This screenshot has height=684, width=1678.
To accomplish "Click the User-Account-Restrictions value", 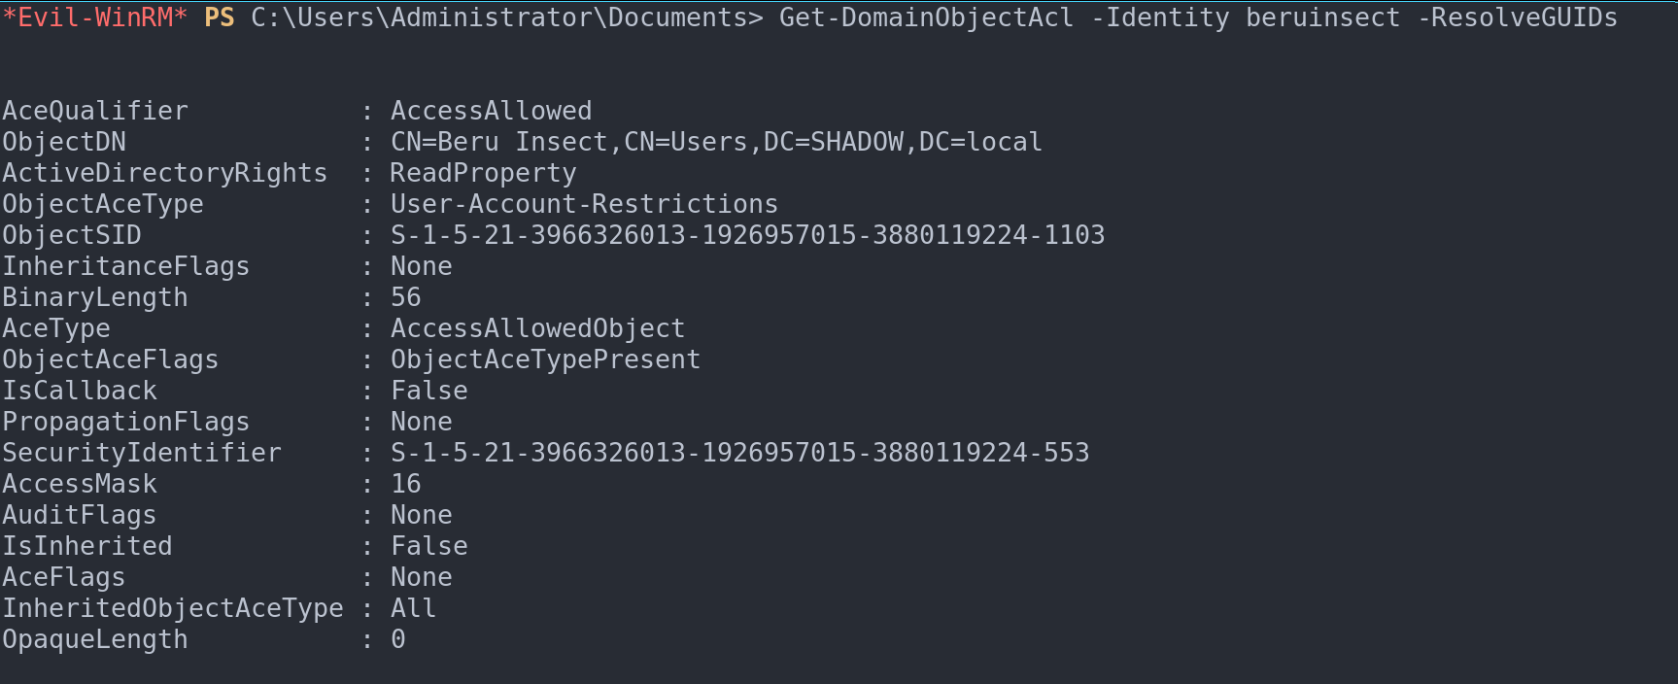I will [584, 204].
